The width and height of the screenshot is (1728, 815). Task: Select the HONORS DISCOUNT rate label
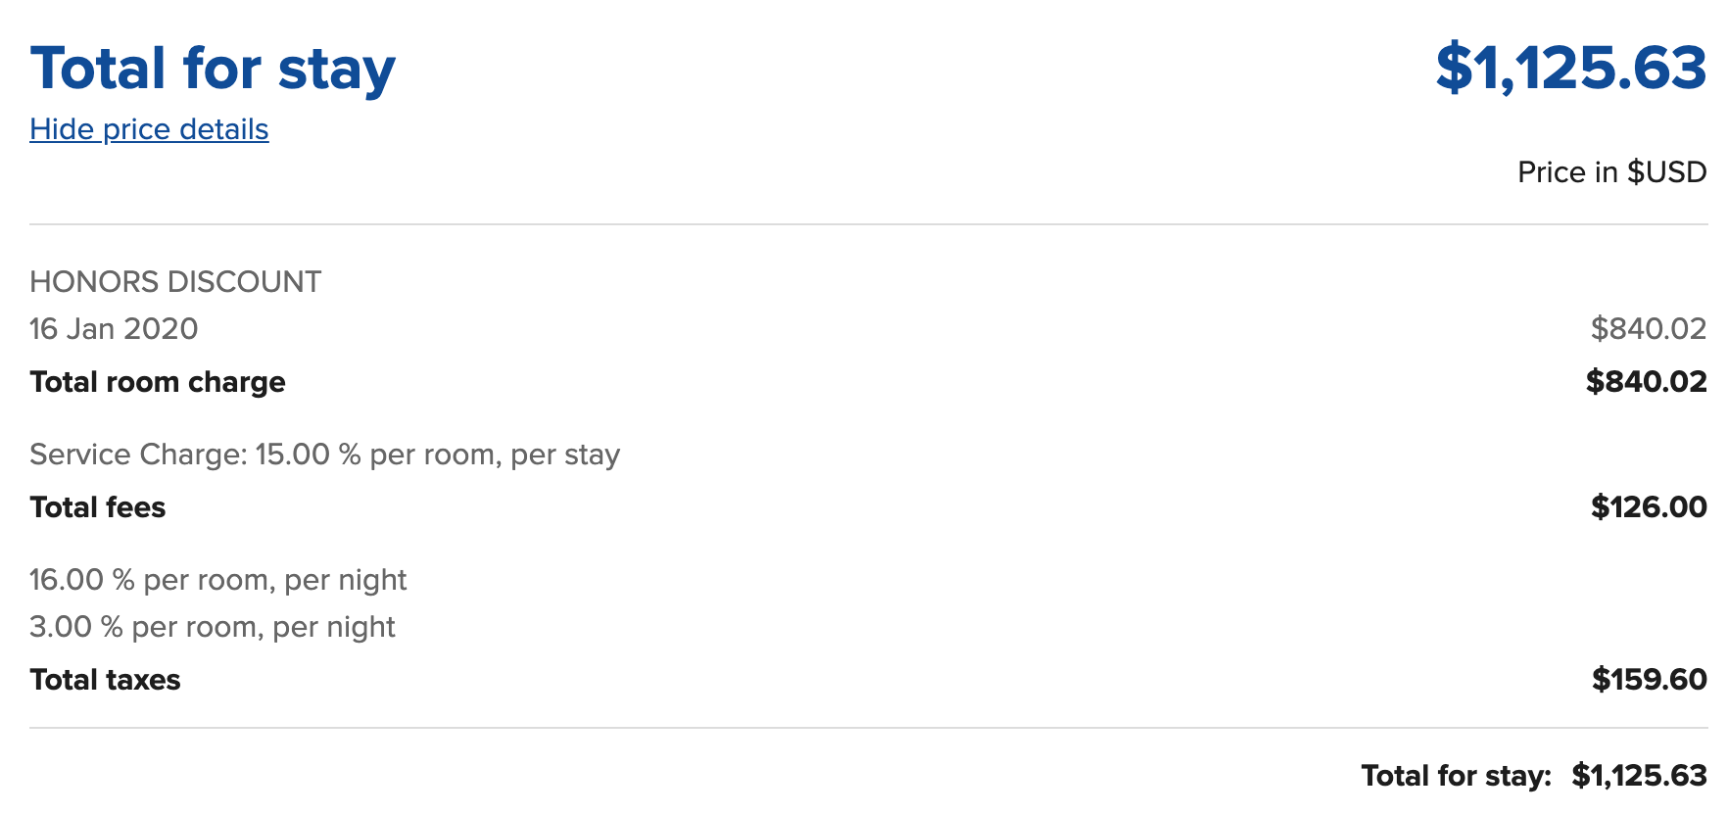pyautogui.click(x=175, y=282)
